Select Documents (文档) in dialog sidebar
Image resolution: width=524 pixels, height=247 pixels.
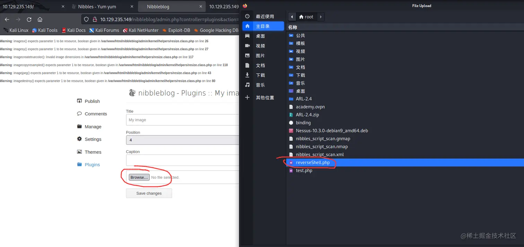click(264, 65)
